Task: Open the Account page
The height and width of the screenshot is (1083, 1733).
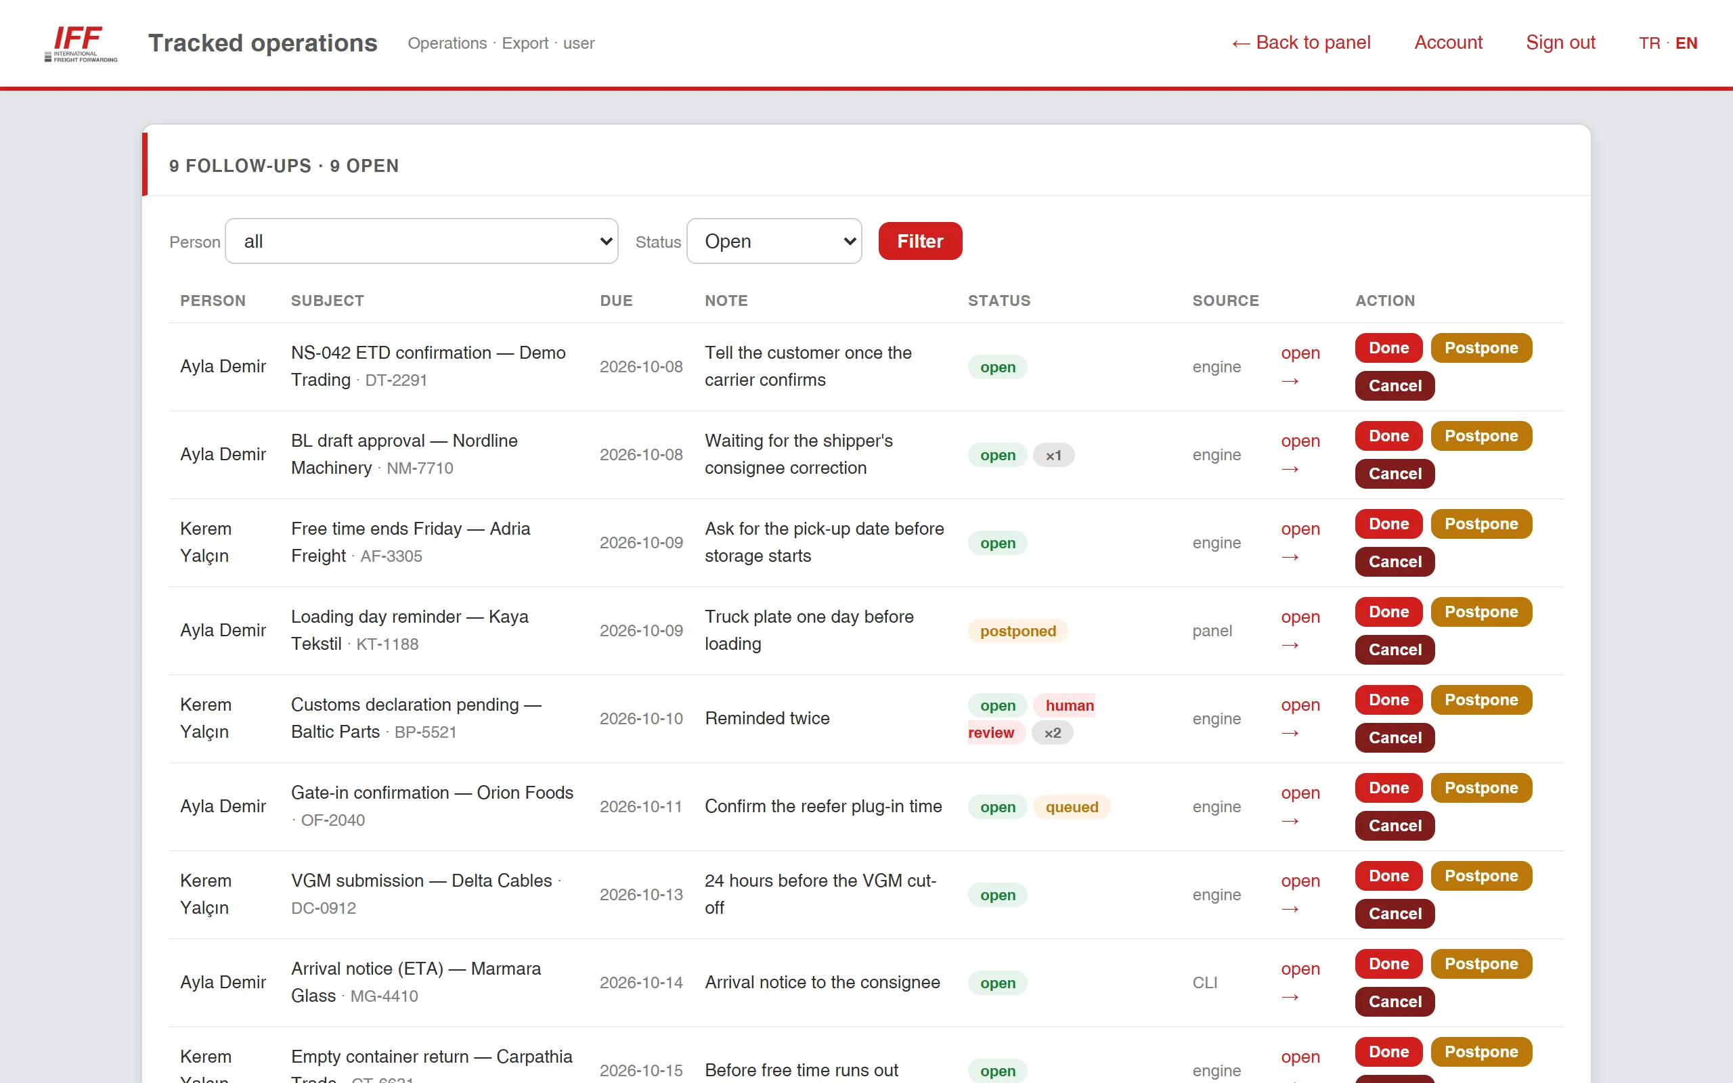Action: 1448,43
